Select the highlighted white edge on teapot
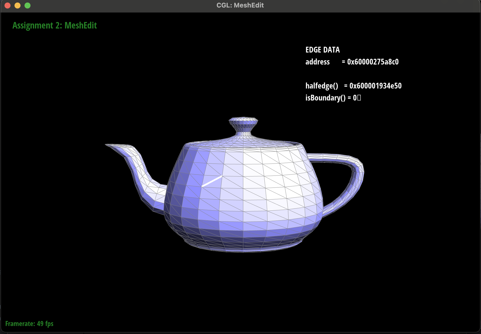This screenshot has width=481, height=334. pos(212,181)
